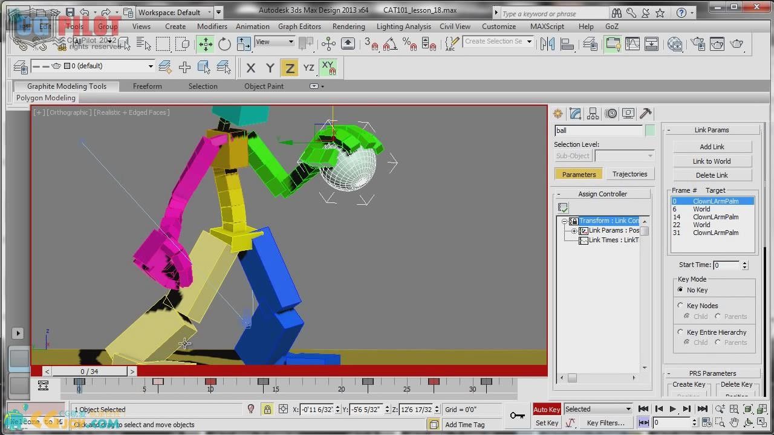Image resolution: width=774 pixels, height=435 pixels.
Task: Toggle the Z axis constraint
Action: coord(290,68)
